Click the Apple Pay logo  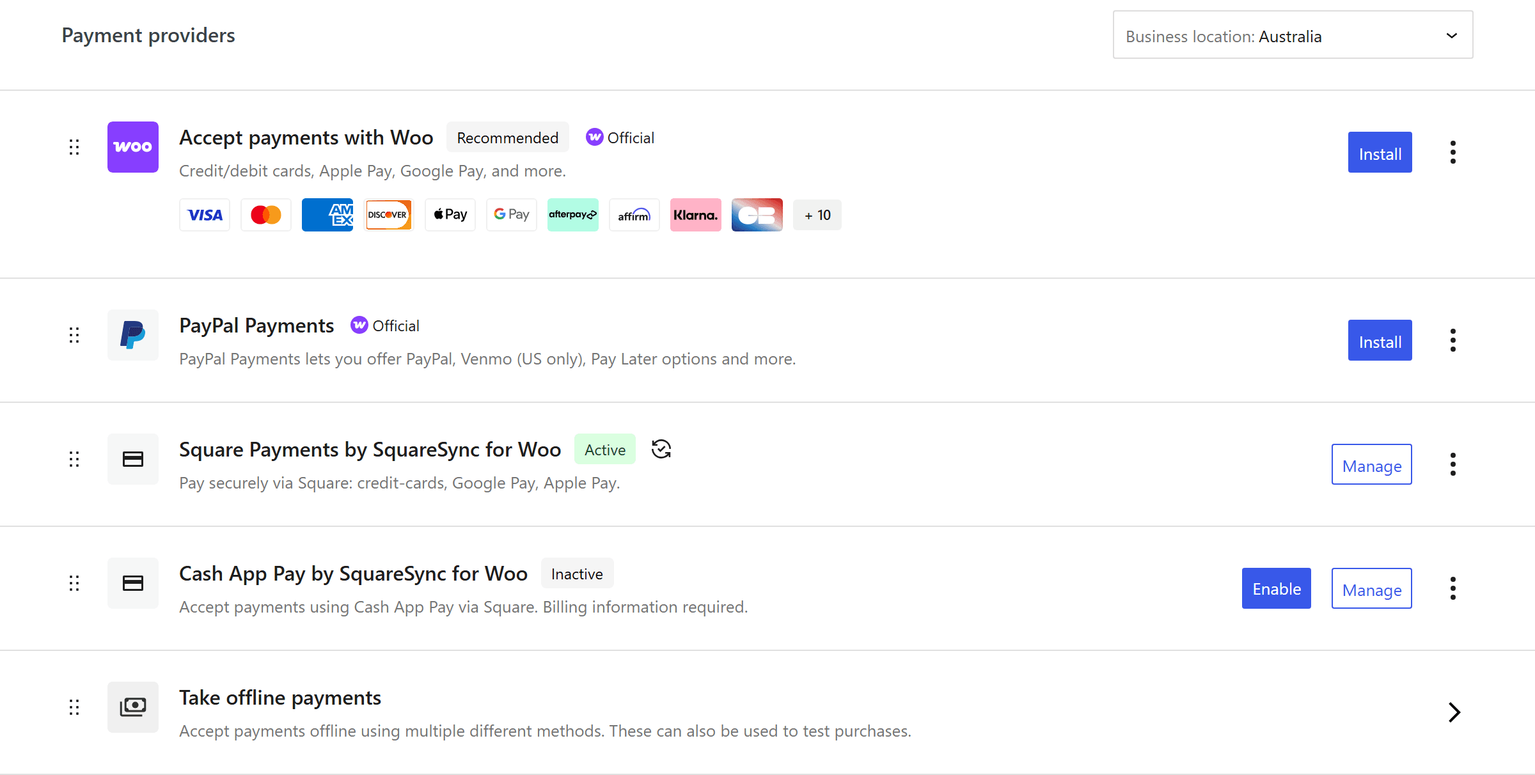pyautogui.click(x=450, y=215)
